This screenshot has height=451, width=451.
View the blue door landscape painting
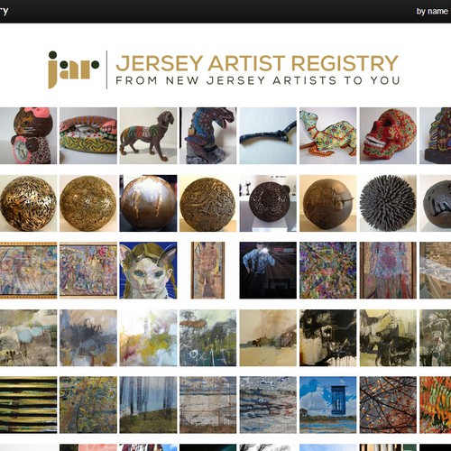point(327,405)
